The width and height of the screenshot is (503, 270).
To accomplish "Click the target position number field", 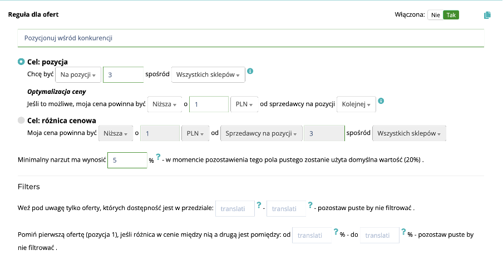I will click(x=123, y=74).
